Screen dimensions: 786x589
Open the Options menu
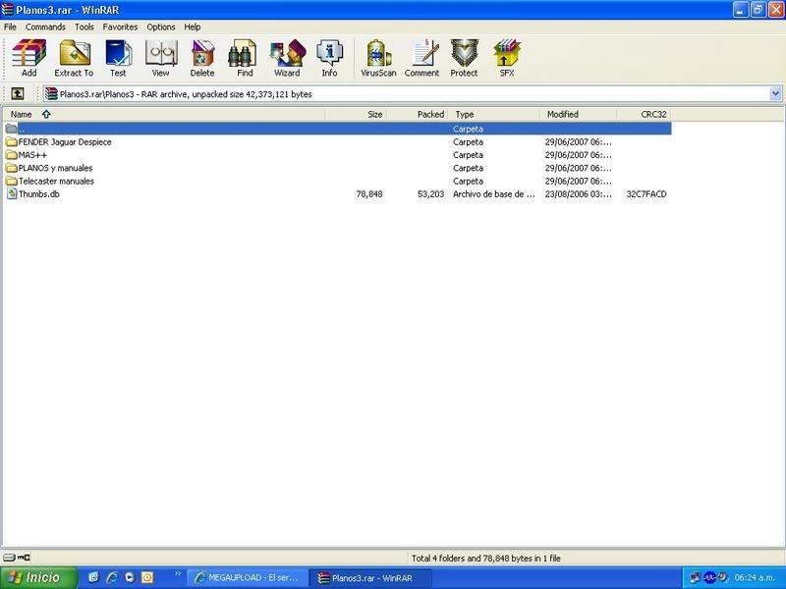coord(161,27)
